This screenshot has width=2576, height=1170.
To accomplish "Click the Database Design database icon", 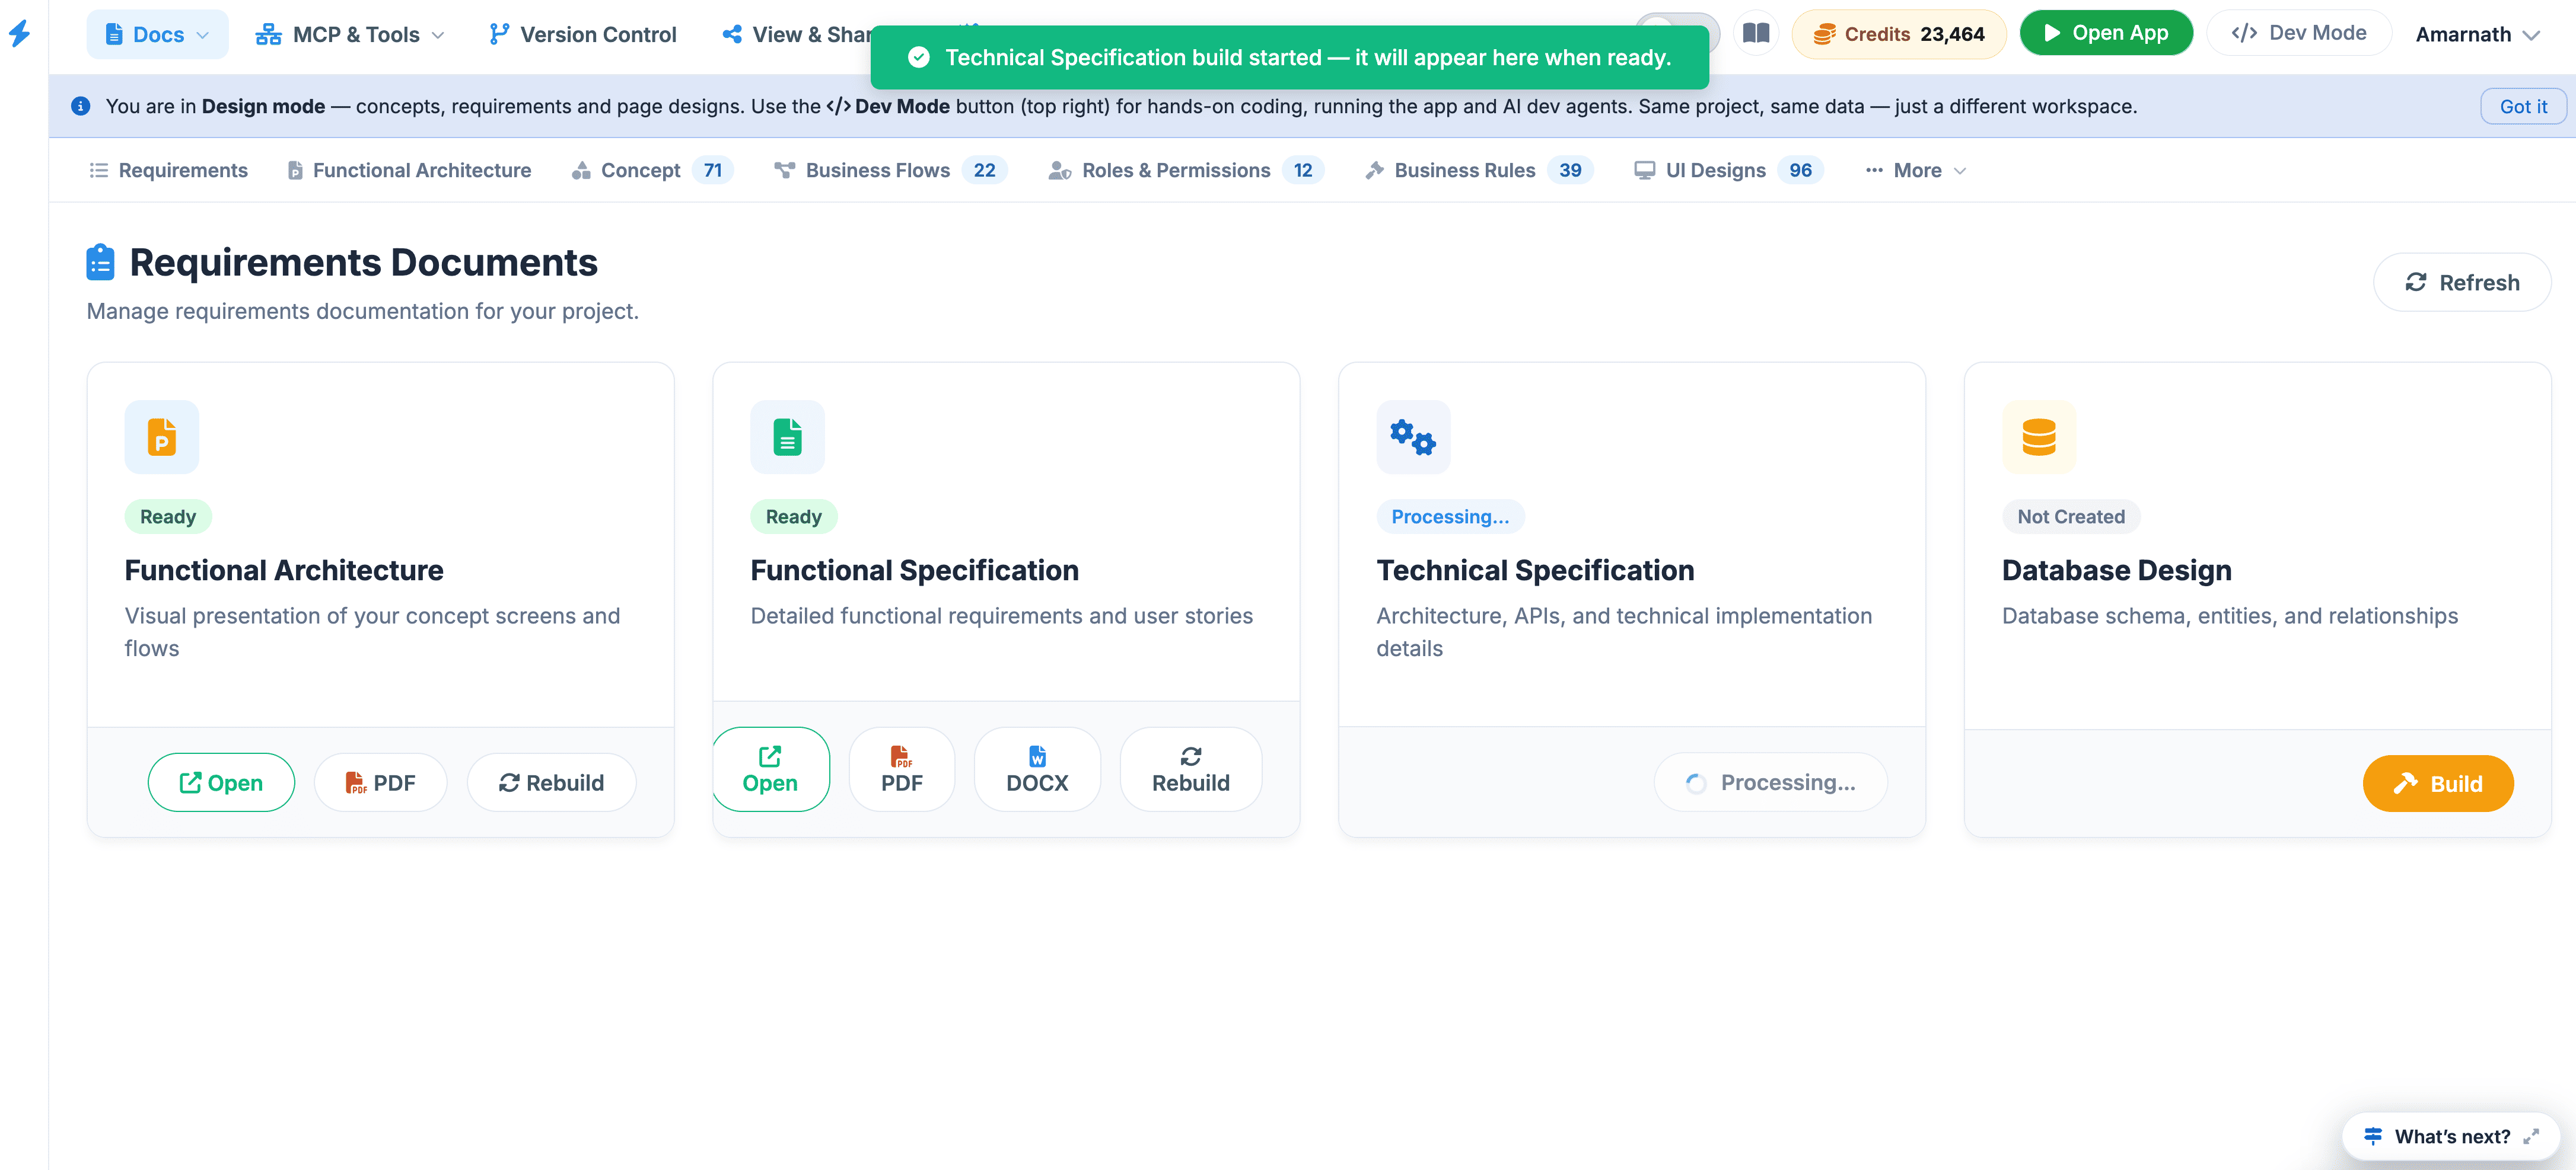I will pos(2039,437).
